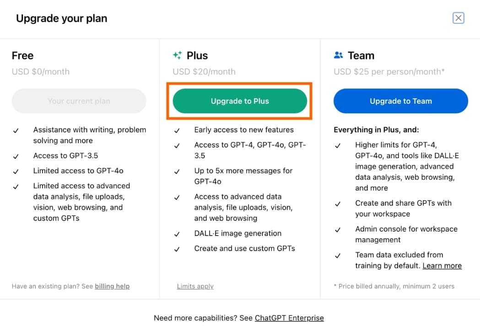Click the greyed-out Your current plan button
480x331 pixels.
coord(79,101)
